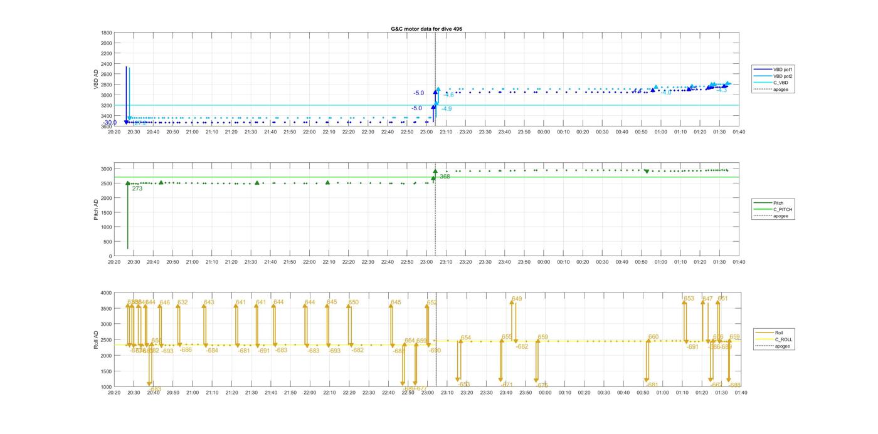Screen dimensions: 878x434
Task: Click the '-684' roll data label
Action: pyautogui.click(x=212, y=351)
